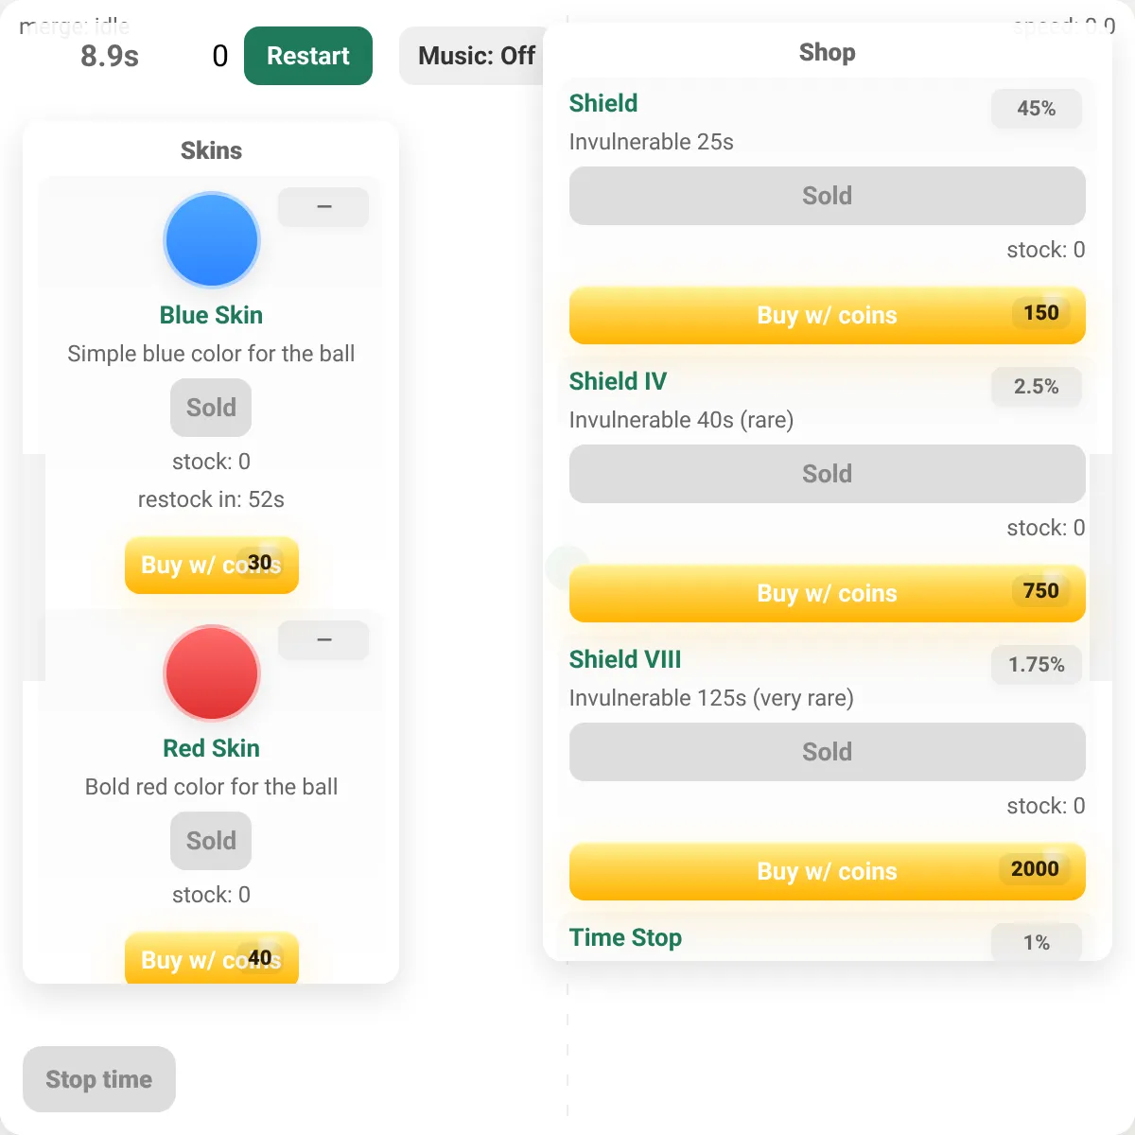Image resolution: width=1135 pixels, height=1135 pixels.
Task: Click the Sold button under Shield
Action: click(827, 196)
